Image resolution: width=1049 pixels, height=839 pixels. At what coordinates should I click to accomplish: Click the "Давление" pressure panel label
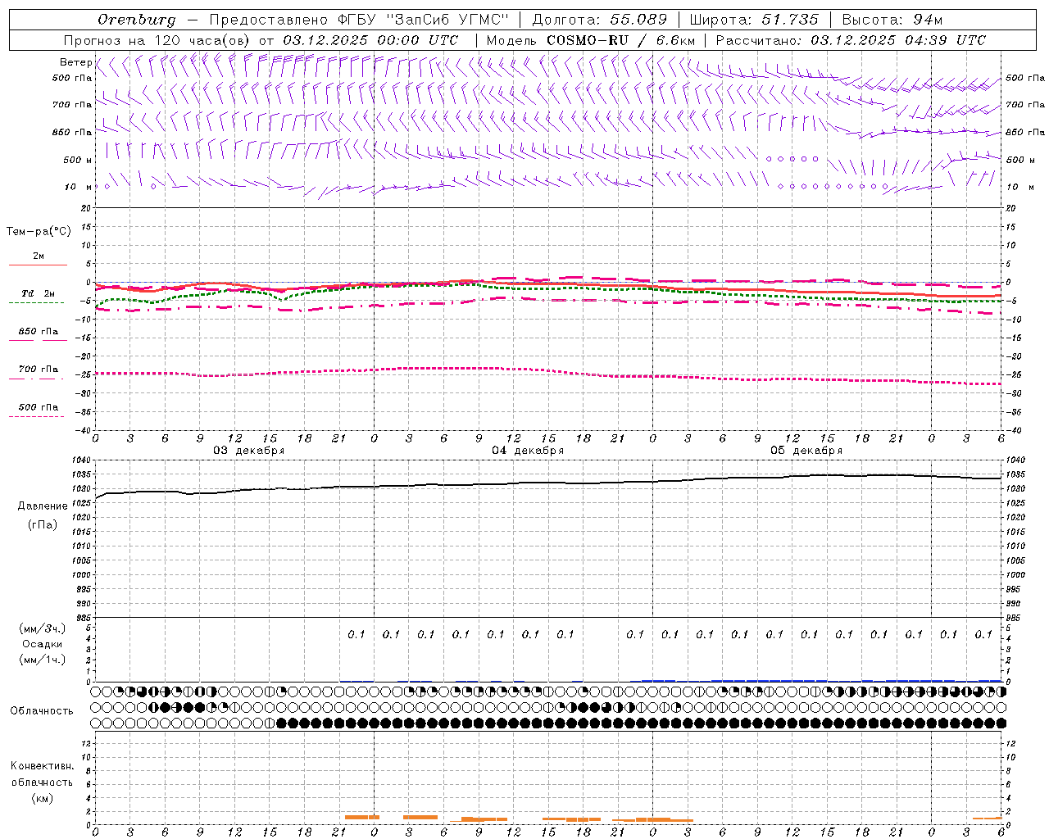pos(43,506)
